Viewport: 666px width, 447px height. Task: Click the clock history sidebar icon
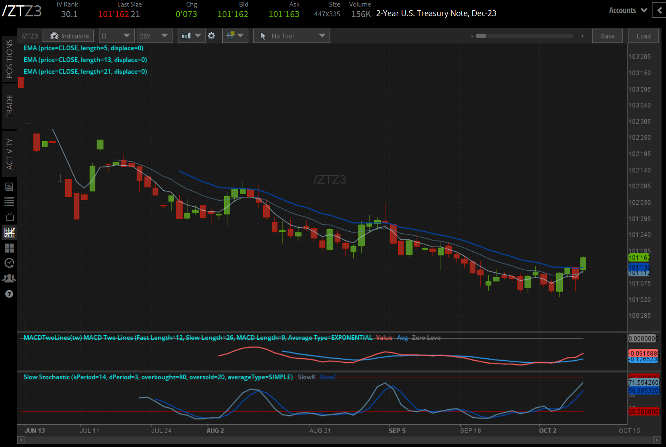9,263
